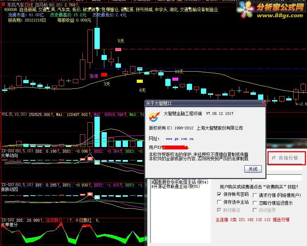Image resolution: width=307 pixels, height=246 pixels.
Task: Click the 每股收益:0.009元 text
Action: click(x=74, y=20)
